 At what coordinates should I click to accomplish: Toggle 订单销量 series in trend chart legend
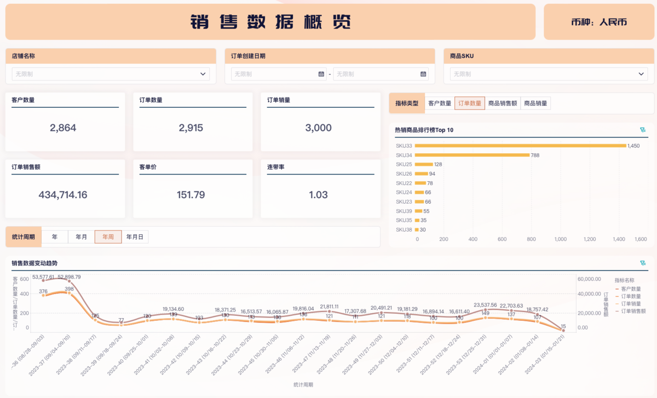[x=631, y=303]
